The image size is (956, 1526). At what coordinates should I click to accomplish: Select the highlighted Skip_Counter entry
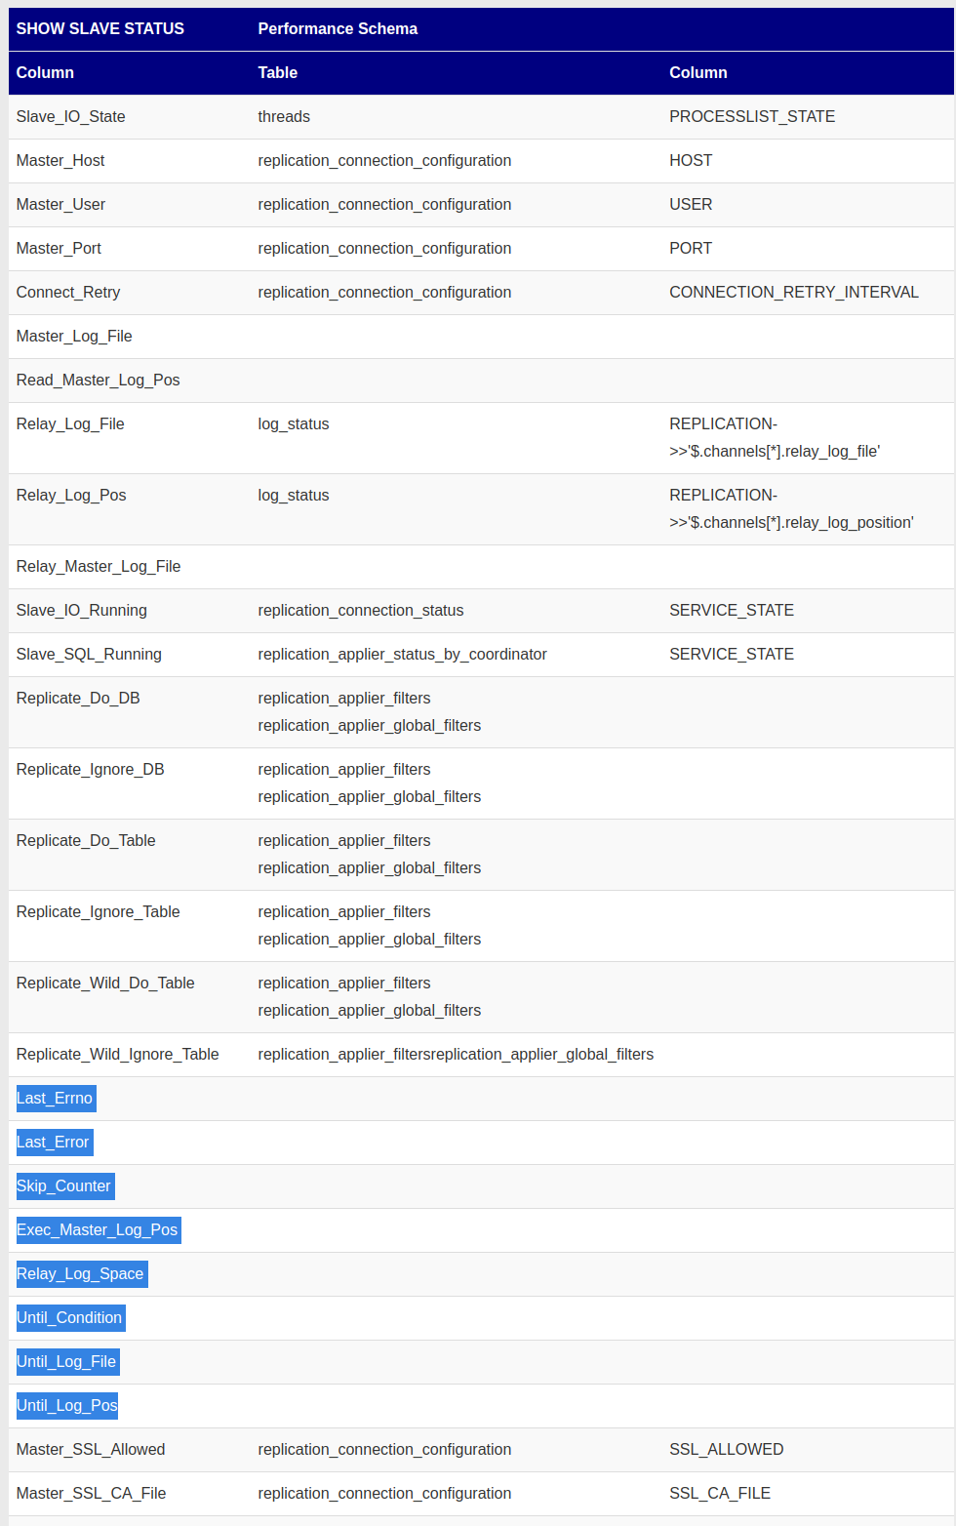click(64, 1186)
